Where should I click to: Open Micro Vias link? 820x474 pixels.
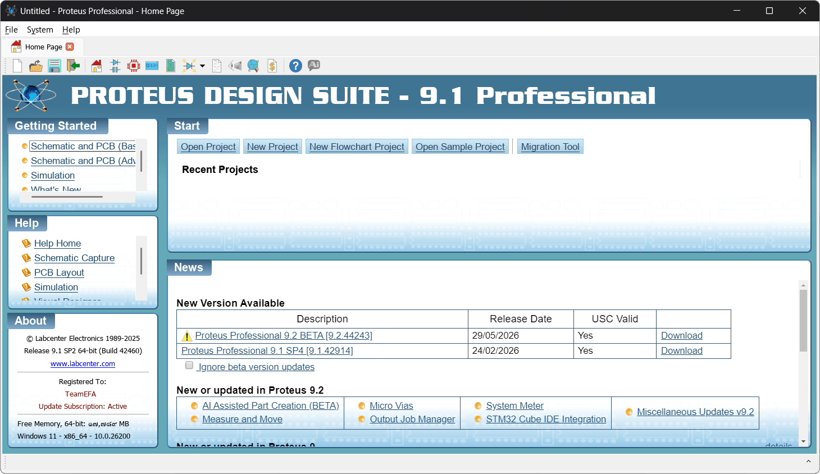point(391,405)
